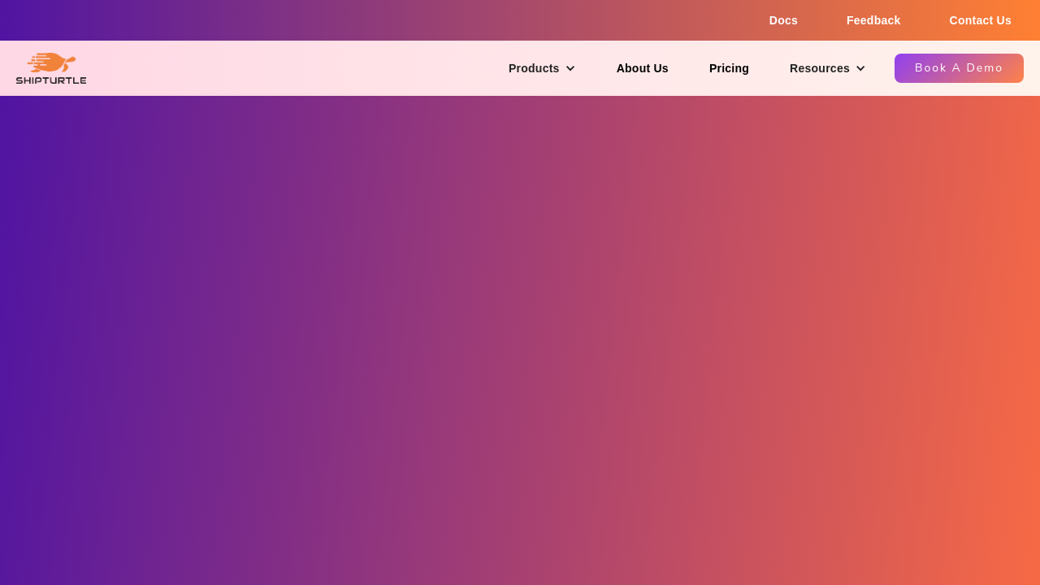Viewport: 1040px width, 585px height.
Task: Choose Pricing from the navigation bar
Action: point(729,68)
